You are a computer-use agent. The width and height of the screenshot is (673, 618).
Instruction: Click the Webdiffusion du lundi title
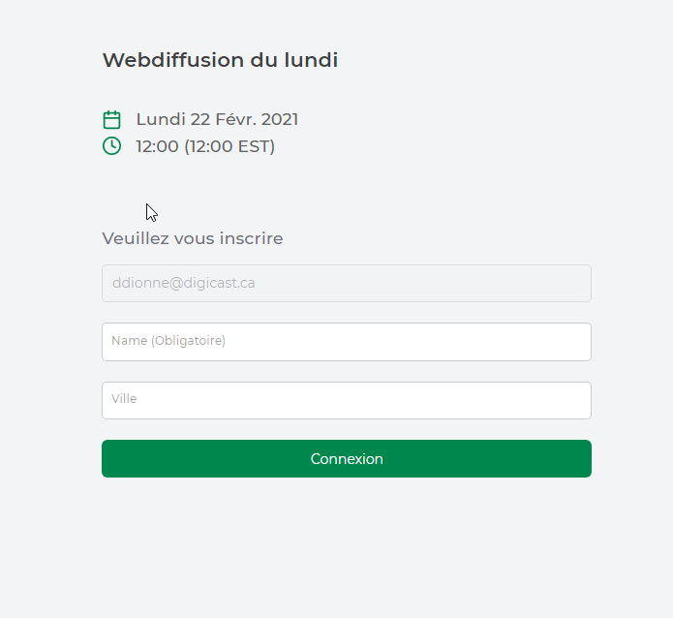(x=220, y=60)
